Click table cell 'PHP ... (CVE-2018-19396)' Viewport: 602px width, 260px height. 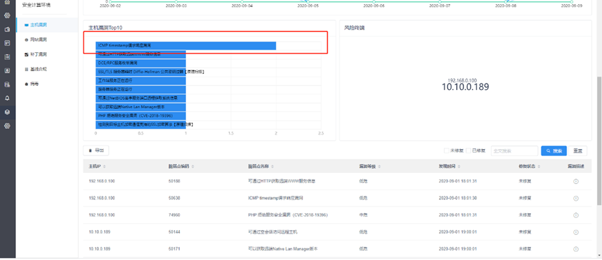pos(288,215)
